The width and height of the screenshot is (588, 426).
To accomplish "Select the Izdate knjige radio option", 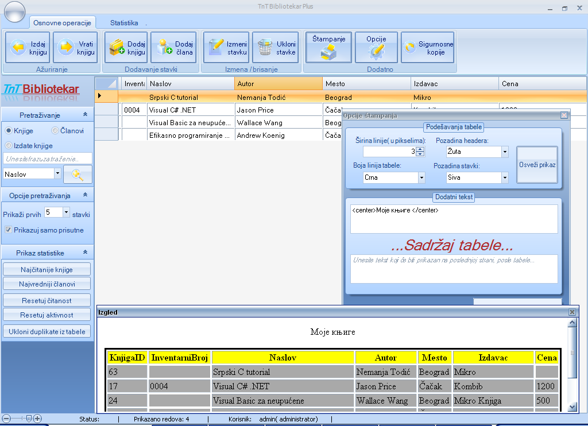I will click(x=9, y=146).
